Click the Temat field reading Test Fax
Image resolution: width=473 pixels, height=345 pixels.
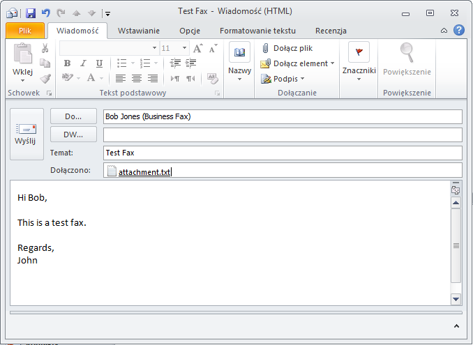[x=283, y=153]
